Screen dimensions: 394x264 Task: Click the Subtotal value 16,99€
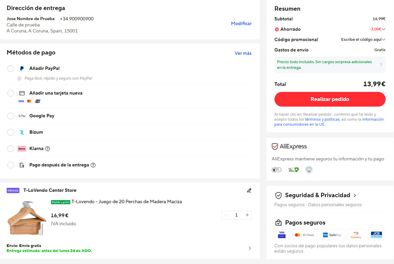pyautogui.click(x=379, y=19)
